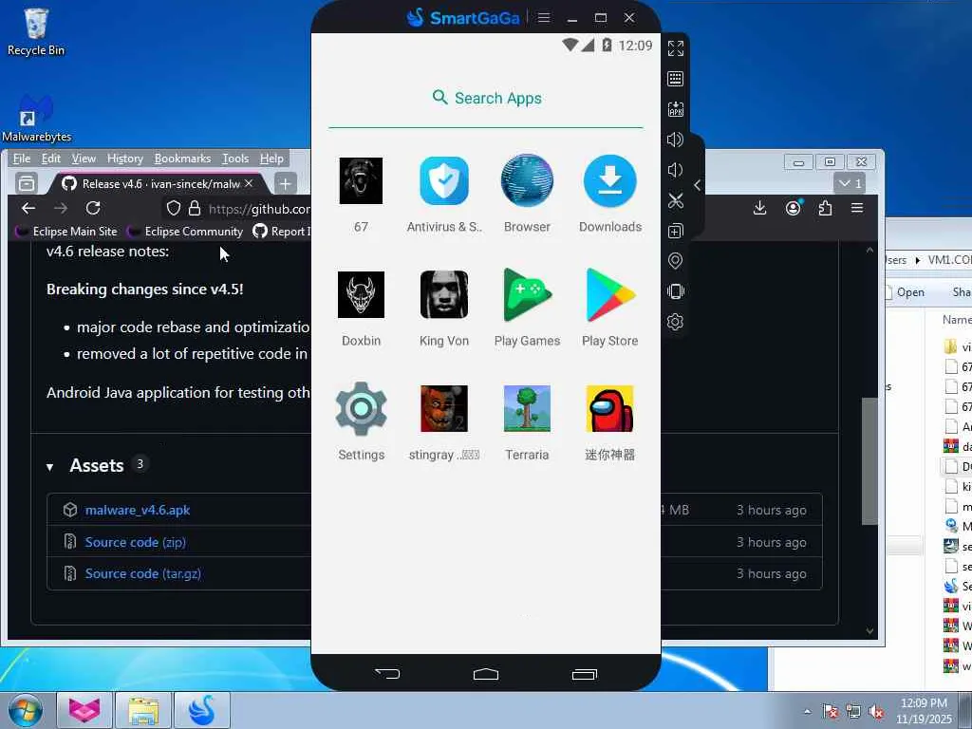Tap Android home navigation button
The height and width of the screenshot is (729, 972).
[x=486, y=674]
